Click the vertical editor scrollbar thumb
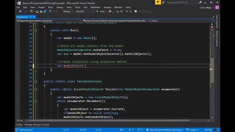 point(212,70)
